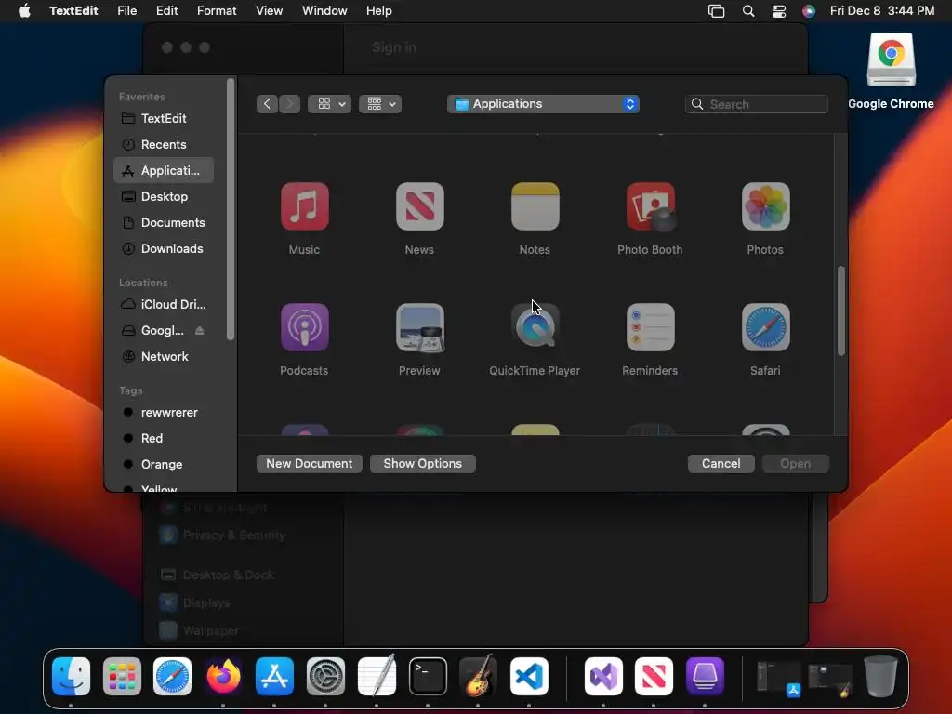This screenshot has width=952, height=714.
Task: Open the Applications location popup
Action: click(x=543, y=104)
